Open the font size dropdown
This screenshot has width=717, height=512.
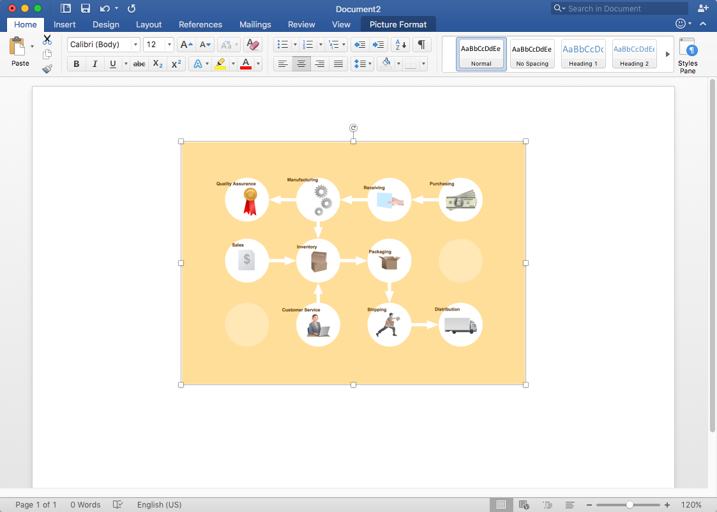pyautogui.click(x=169, y=45)
